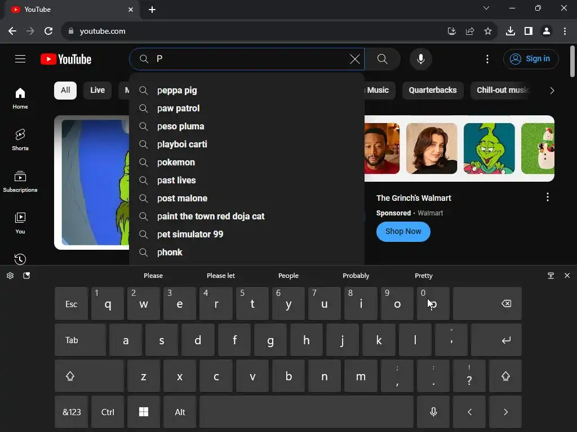Bookmark this tab with the star icon
The width and height of the screenshot is (577, 432).
tap(487, 31)
